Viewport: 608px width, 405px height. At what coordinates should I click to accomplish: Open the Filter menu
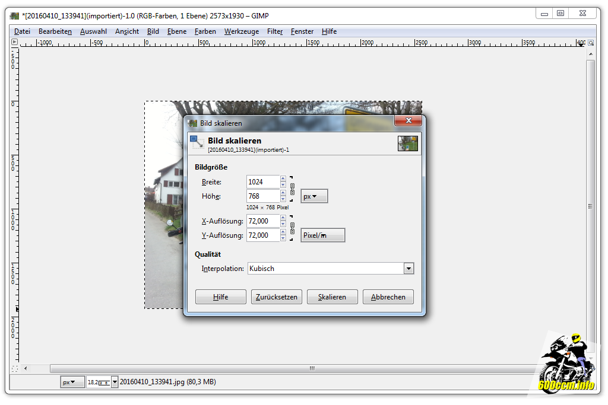coord(275,31)
